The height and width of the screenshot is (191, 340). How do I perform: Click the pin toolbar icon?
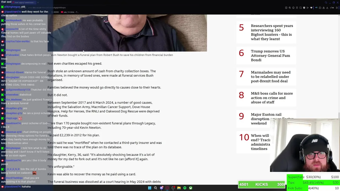[x=297, y=8]
